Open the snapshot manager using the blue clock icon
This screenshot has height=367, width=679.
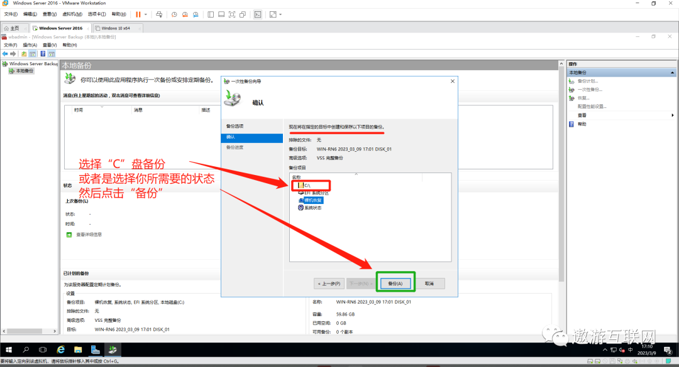[x=196, y=14]
